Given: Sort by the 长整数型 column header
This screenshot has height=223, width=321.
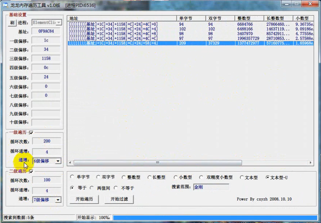Looking at the screenshot, I should (278, 18).
